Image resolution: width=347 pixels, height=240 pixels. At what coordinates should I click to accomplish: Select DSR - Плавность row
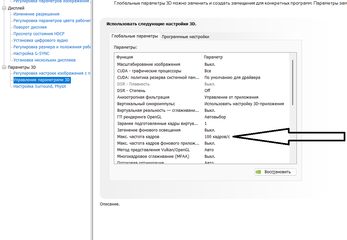(x=201, y=84)
